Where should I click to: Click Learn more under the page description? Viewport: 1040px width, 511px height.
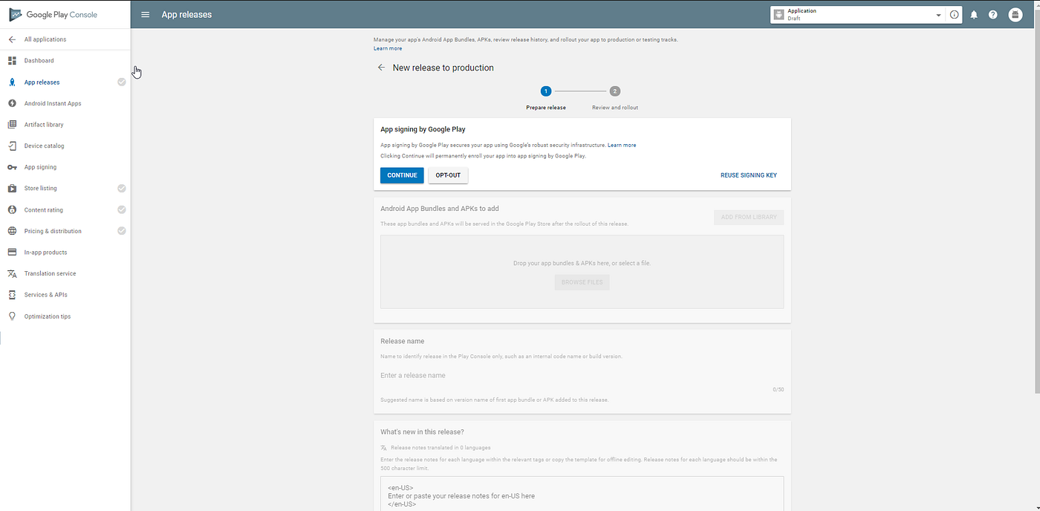(388, 48)
